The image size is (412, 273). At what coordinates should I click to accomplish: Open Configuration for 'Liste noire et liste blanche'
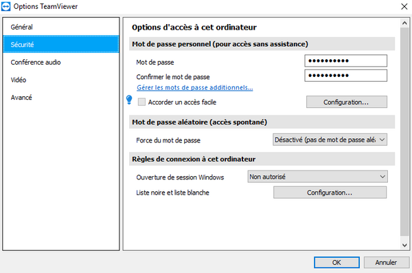pyautogui.click(x=330, y=193)
